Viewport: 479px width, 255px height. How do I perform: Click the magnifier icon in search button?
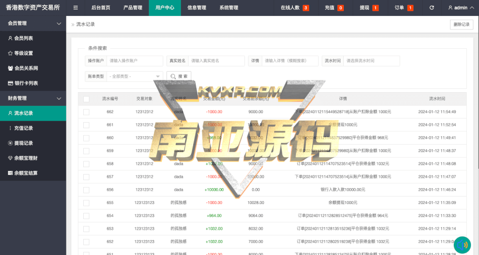click(x=173, y=76)
